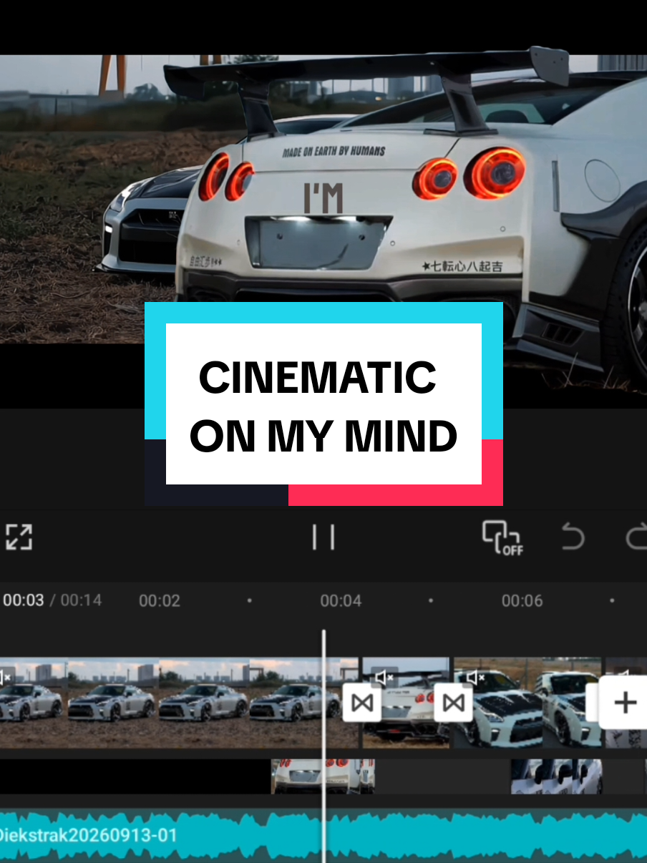
Task: Open the transition icon after the first main clip
Action: click(x=361, y=703)
